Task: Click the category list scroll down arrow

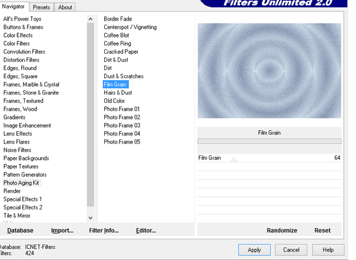Action: coord(91,218)
